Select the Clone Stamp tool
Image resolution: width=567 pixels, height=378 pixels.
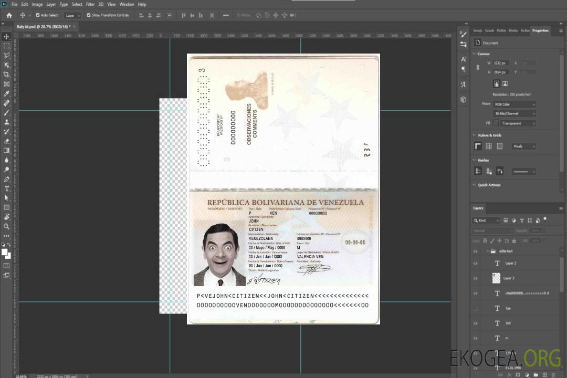[6, 122]
